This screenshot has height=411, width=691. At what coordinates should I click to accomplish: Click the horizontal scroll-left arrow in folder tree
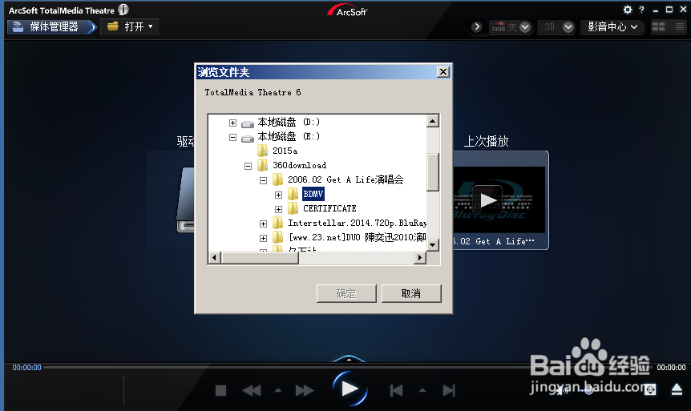tap(214, 258)
